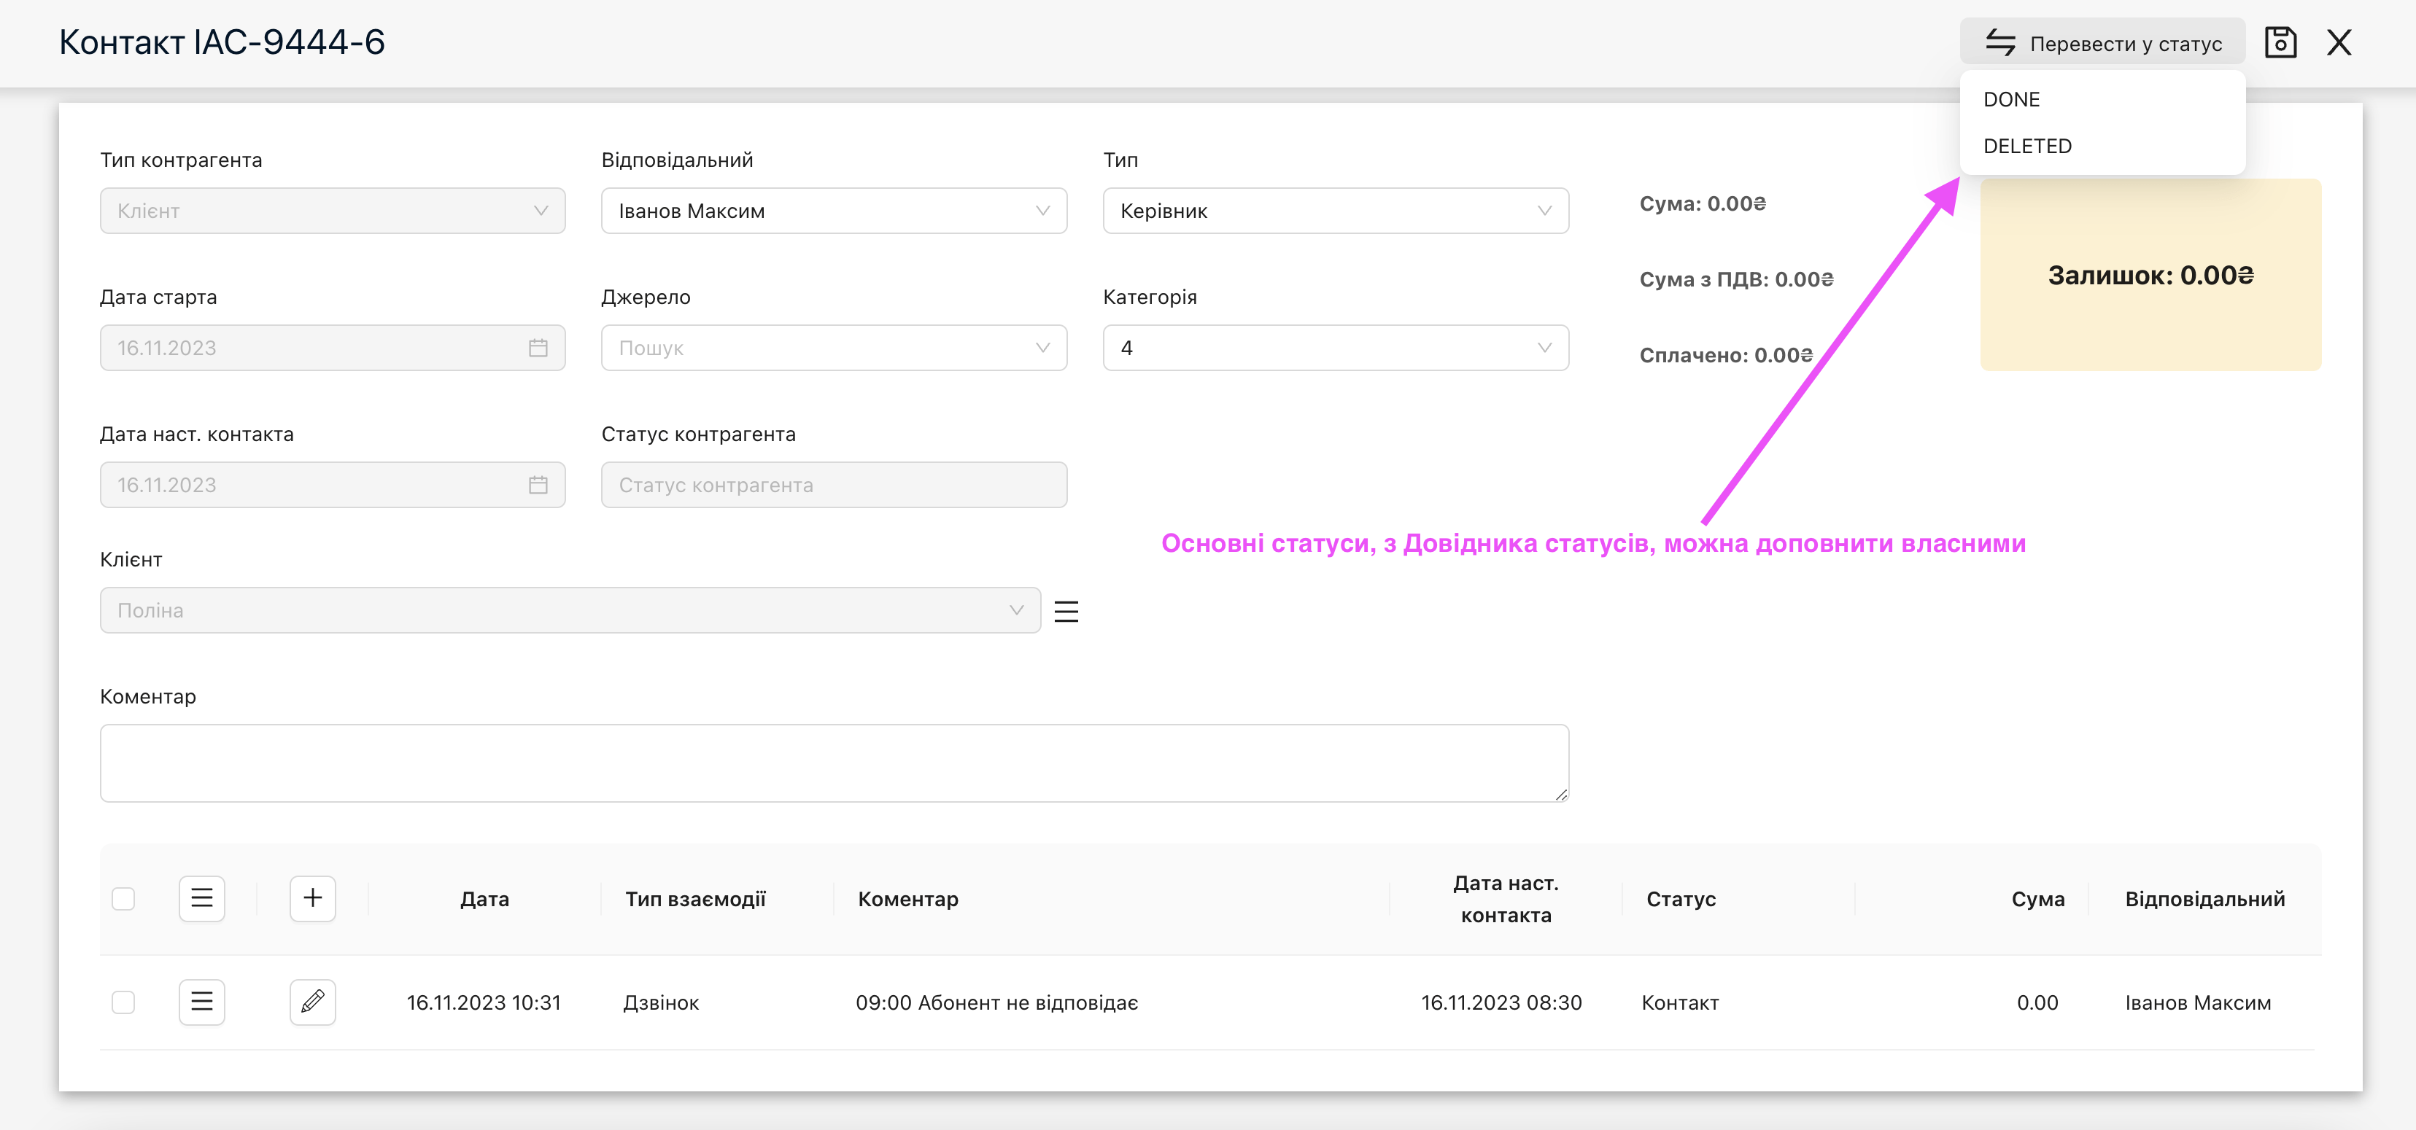The image size is (2416, 1130).
Task: Check the checkbox for the Дзвінок row
Action: pos(123,1002)
